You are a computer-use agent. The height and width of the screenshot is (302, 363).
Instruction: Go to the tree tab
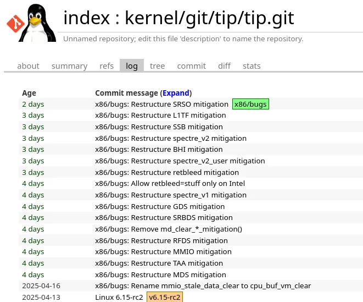pyautogui.click(x=157, y=66)
